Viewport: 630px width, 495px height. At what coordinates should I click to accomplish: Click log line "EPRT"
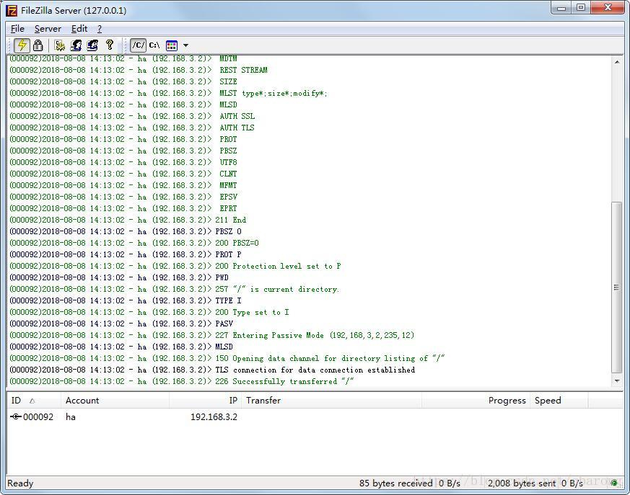tap(123, 208)
